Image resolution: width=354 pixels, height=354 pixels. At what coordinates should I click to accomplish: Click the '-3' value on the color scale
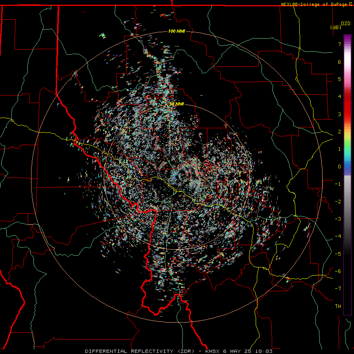[x=338, y=219]
